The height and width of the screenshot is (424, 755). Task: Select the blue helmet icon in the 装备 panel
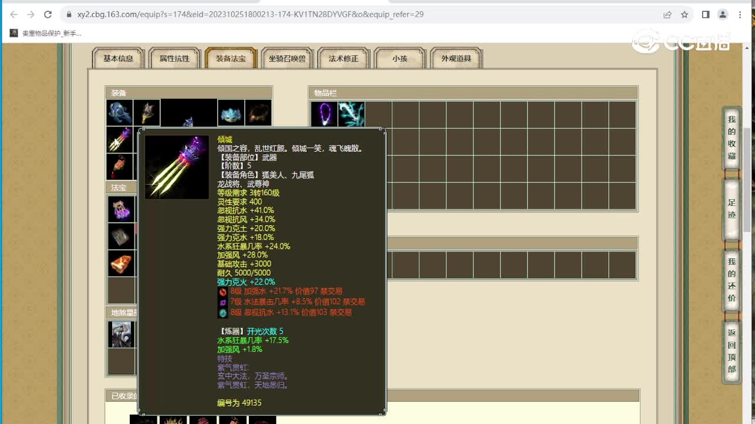point(120,112)
